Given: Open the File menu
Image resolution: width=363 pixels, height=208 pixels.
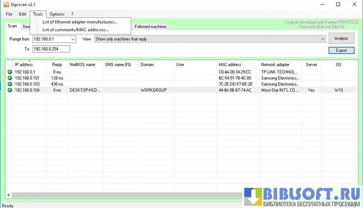Looking at the screenshot, I should [x=9, y=14].
